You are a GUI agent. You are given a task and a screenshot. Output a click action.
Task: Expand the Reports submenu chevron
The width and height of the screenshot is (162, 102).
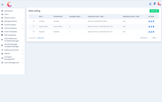[23, 54]
